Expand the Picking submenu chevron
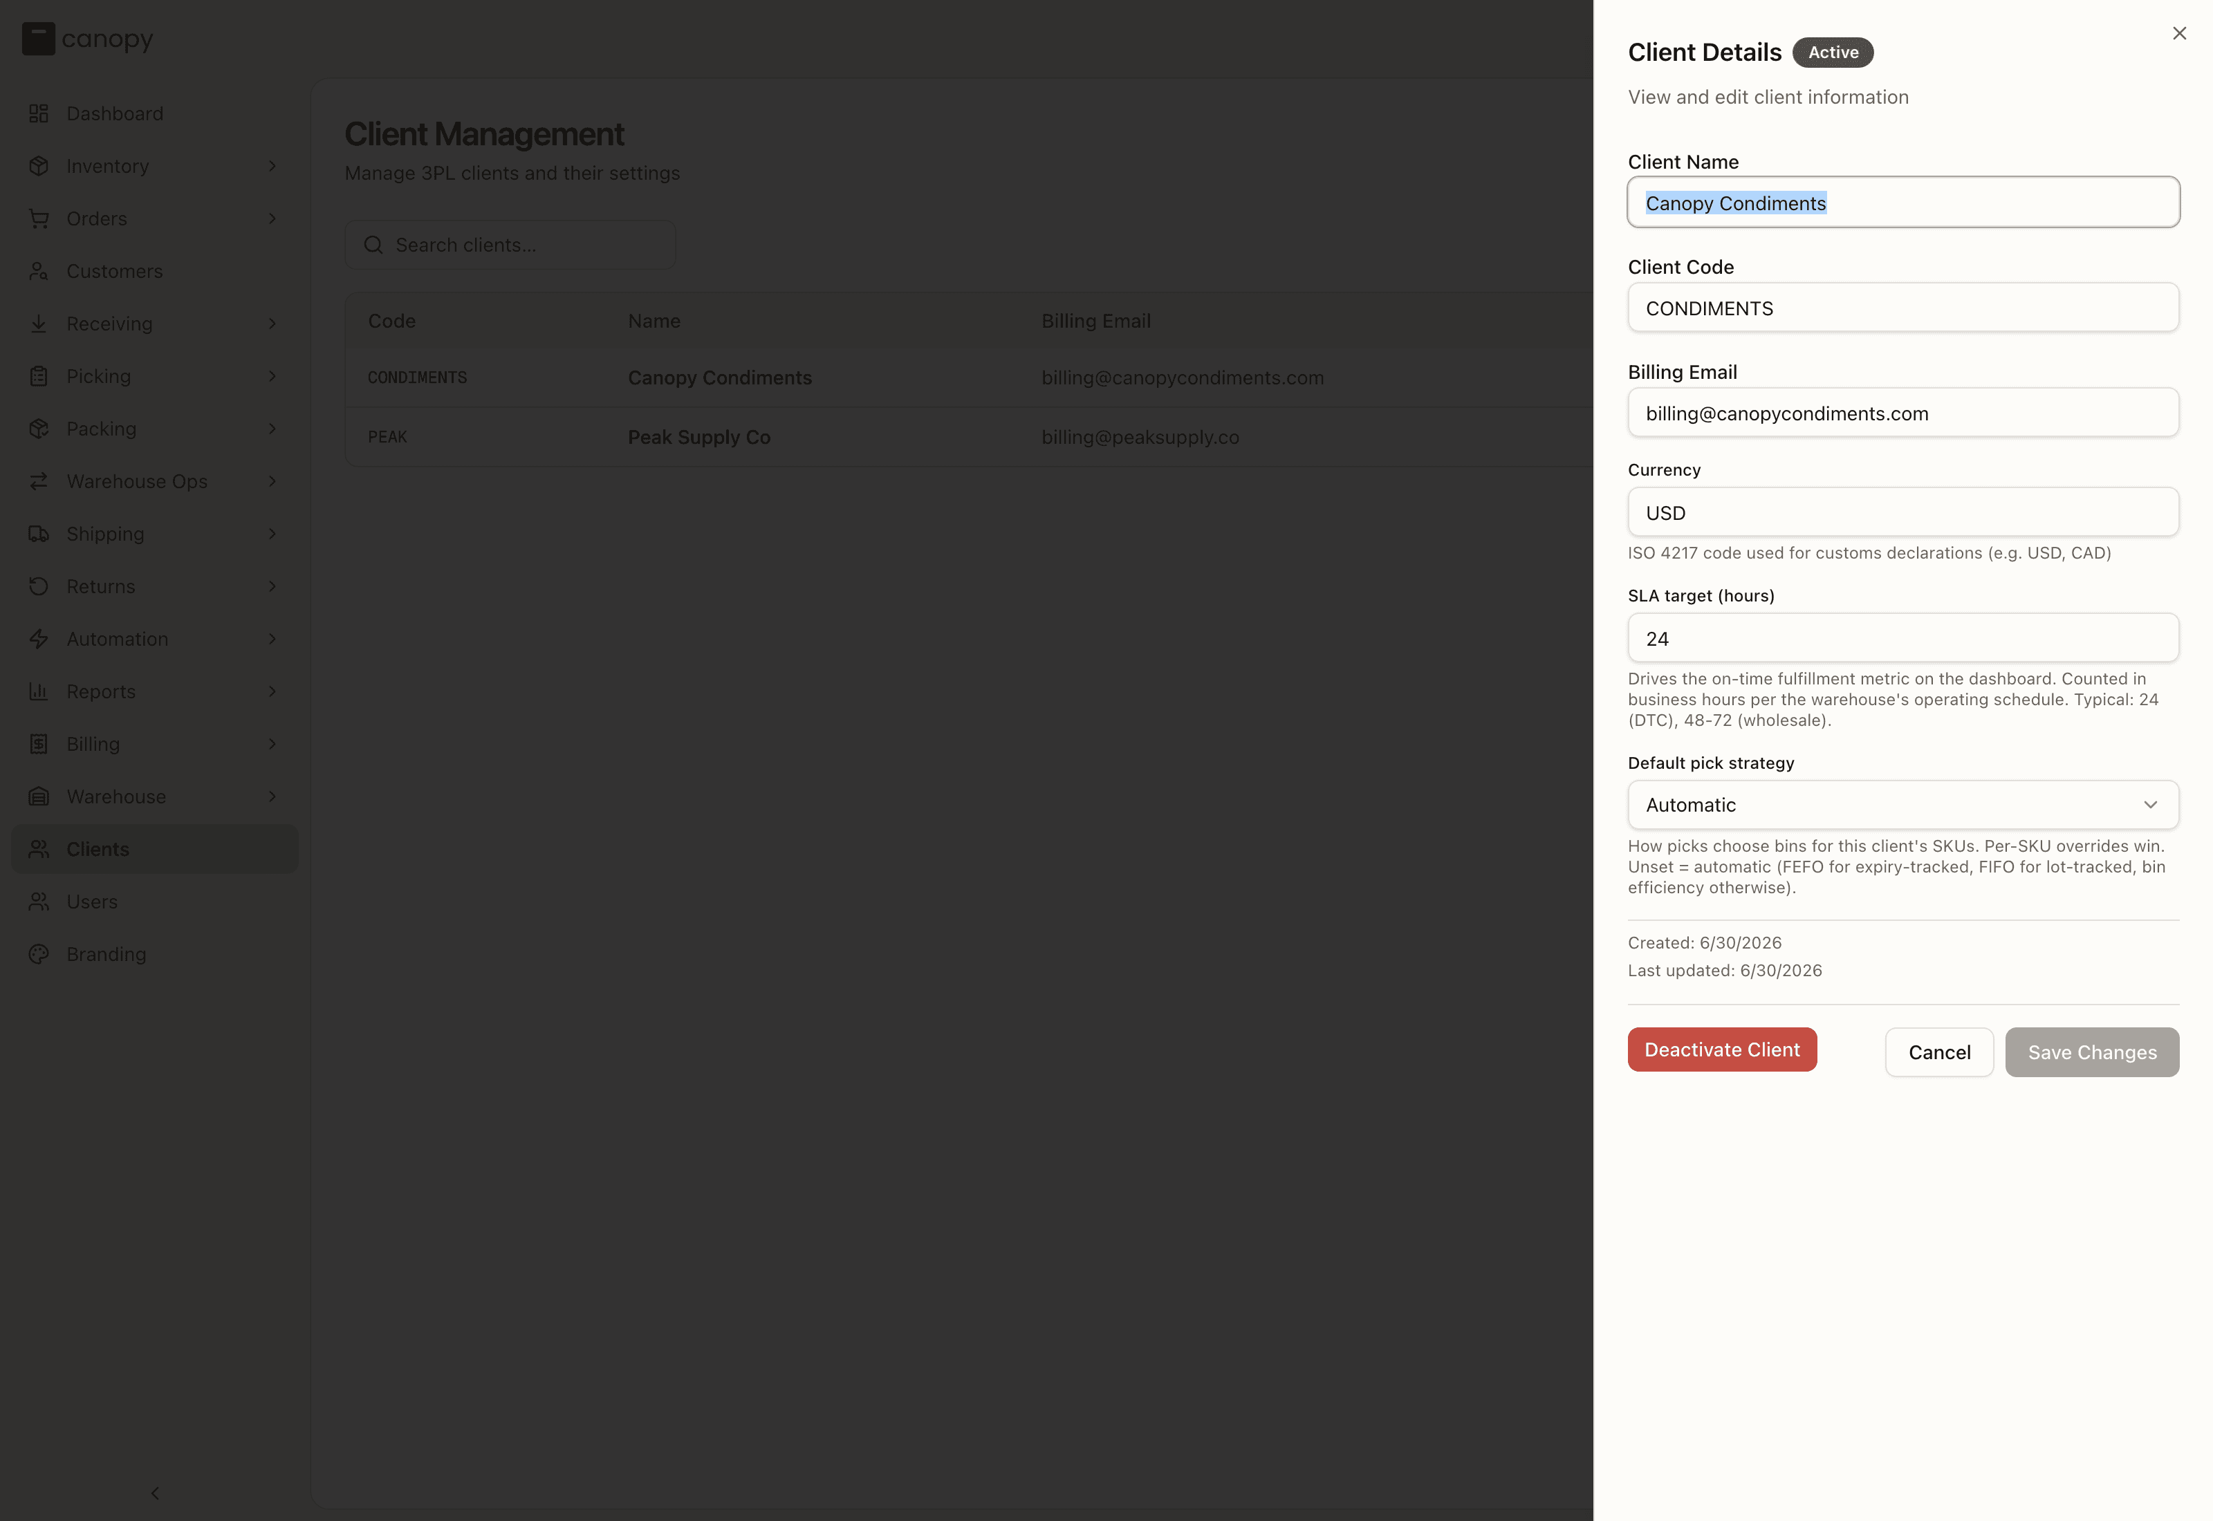Image resolution: width=2213 pixels, height=1521 pixels. click(x=272, y=376)
